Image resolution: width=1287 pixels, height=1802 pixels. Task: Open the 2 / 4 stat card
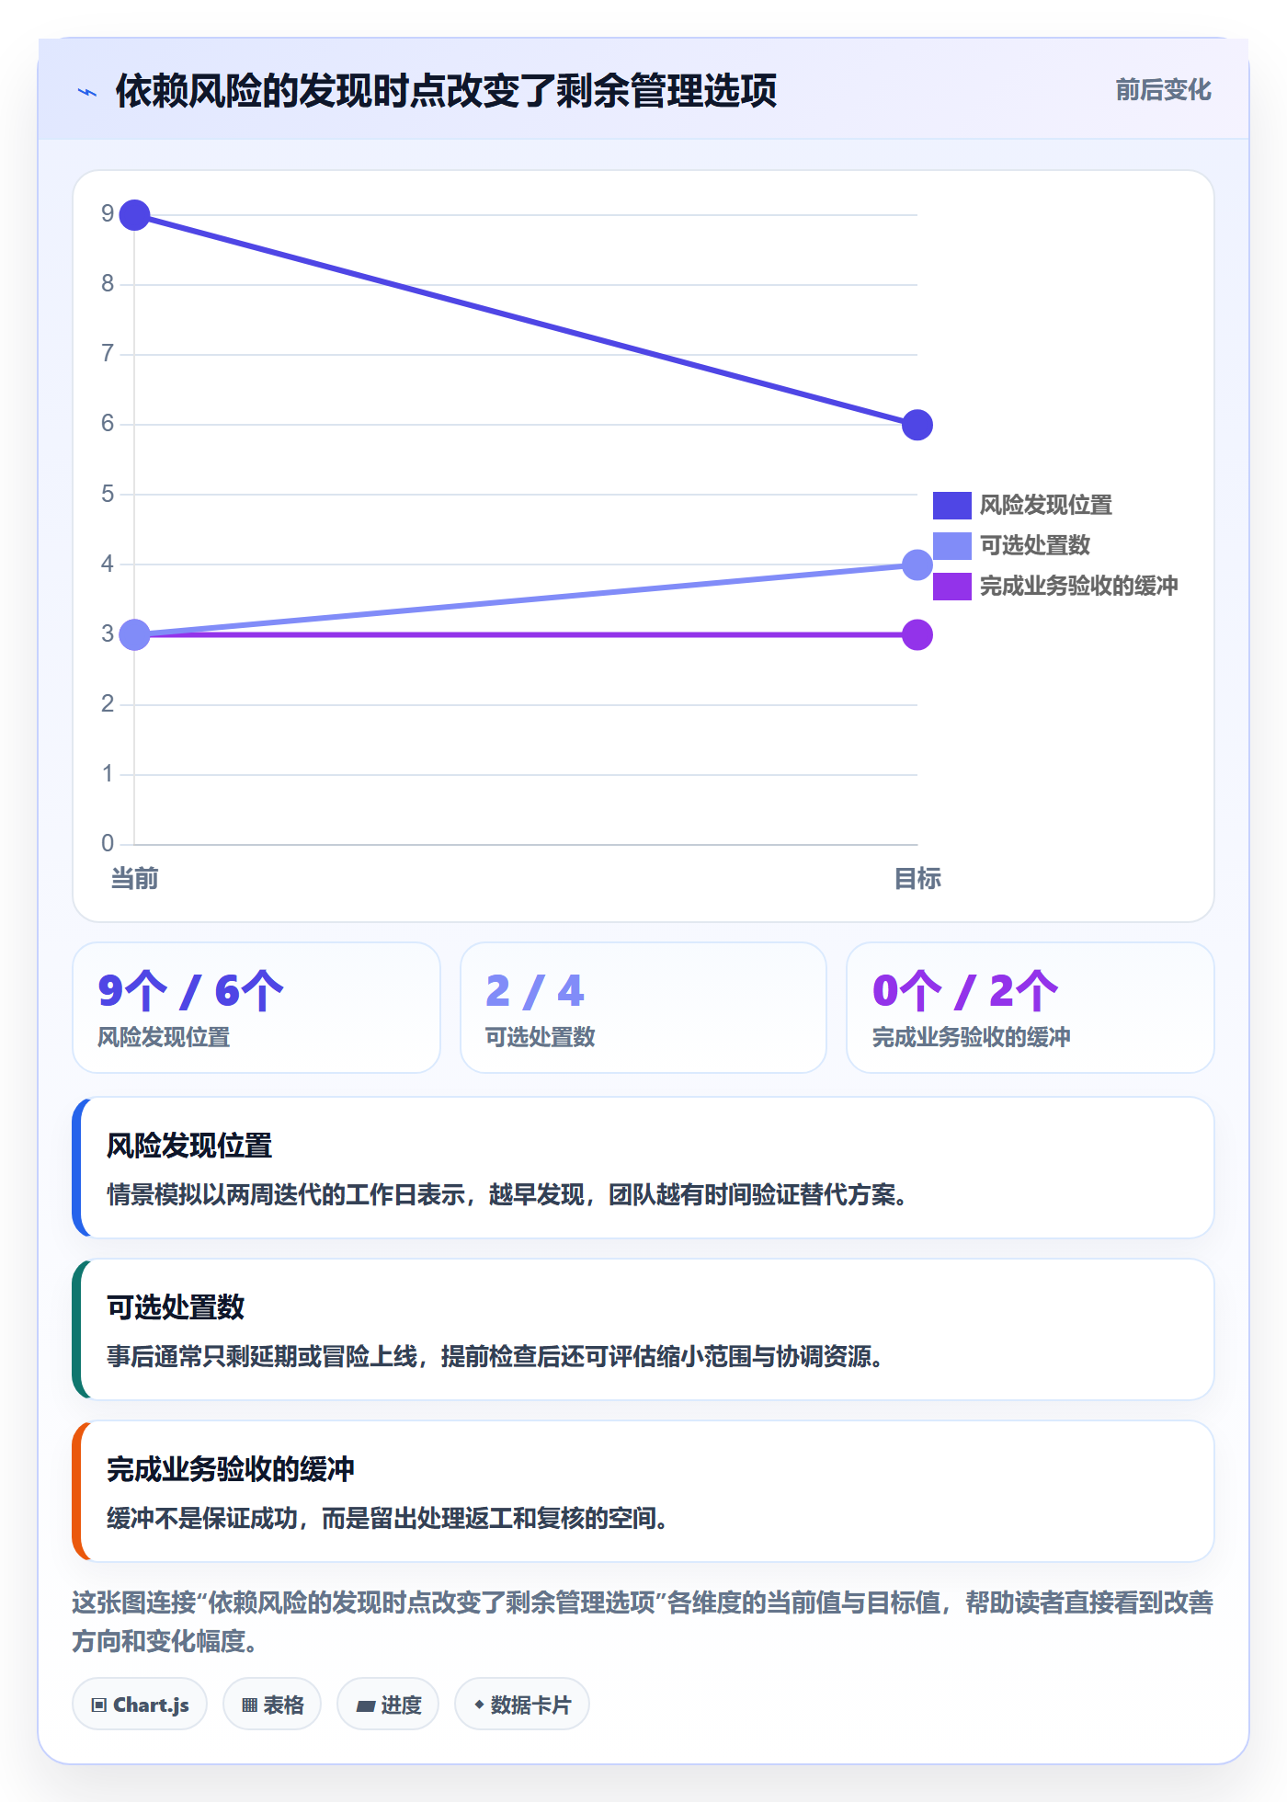click(643, 1008)
